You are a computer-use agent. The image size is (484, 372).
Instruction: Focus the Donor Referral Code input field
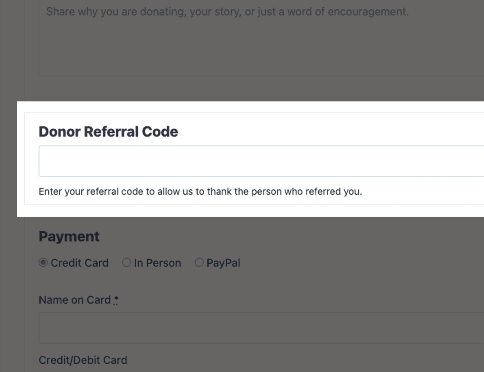261,161
